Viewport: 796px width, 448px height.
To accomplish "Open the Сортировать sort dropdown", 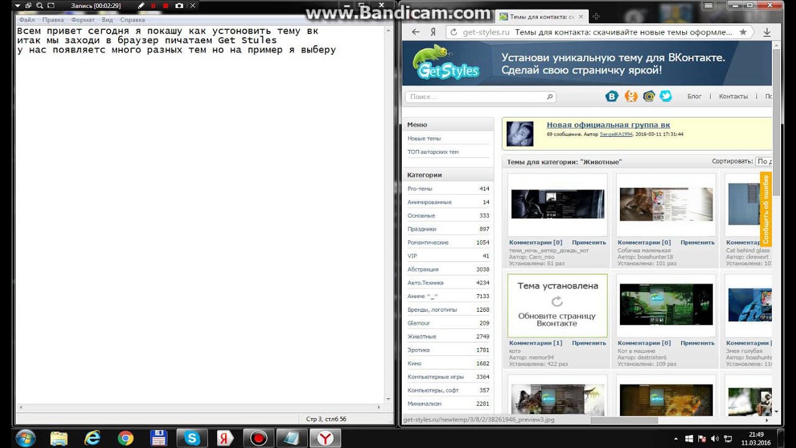I will (764, 161).
